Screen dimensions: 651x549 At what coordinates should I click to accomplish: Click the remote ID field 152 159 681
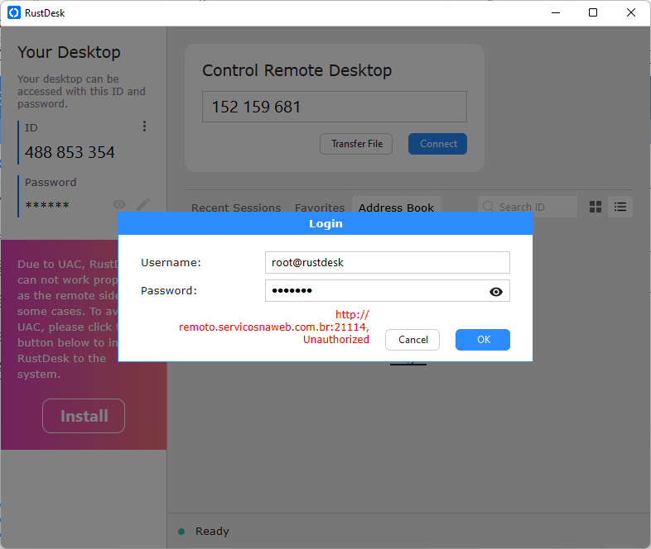click(x=335, y=107)
